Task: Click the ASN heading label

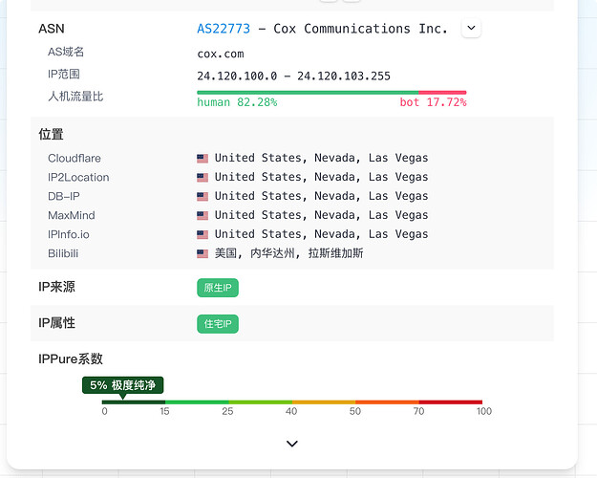Action: point(52,29)
